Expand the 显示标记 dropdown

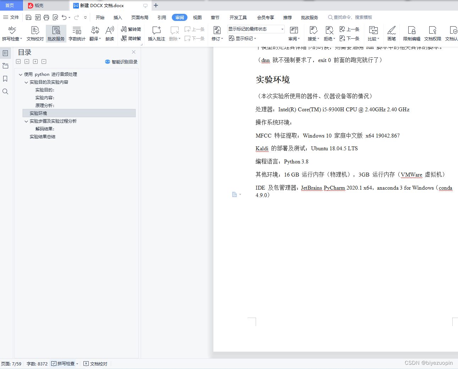(x=242, y=38)
